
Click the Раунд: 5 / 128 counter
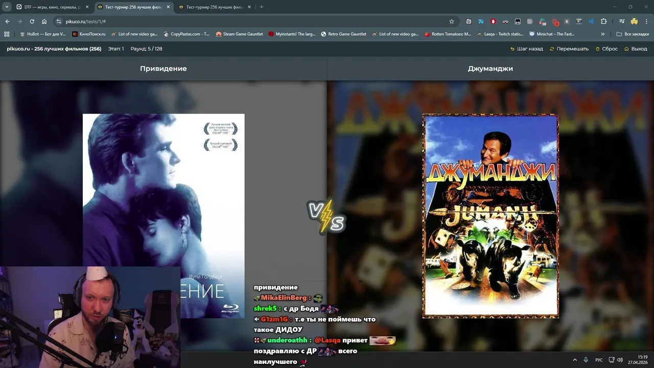[x=146, y=49]
